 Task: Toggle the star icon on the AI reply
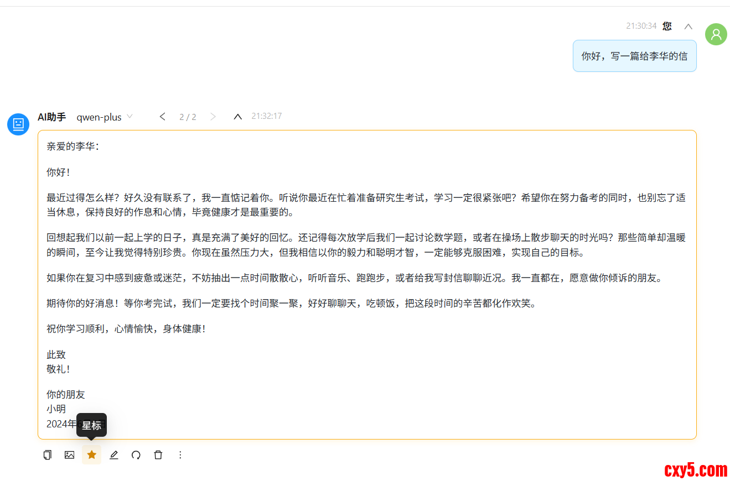92,455
